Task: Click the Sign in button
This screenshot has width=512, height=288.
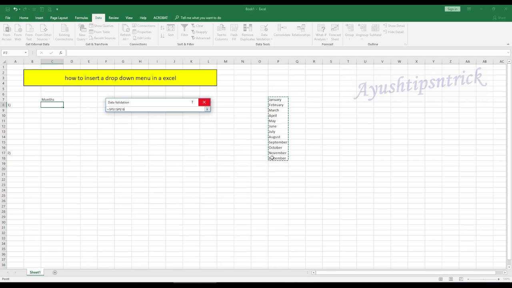Action: point(452,9)
